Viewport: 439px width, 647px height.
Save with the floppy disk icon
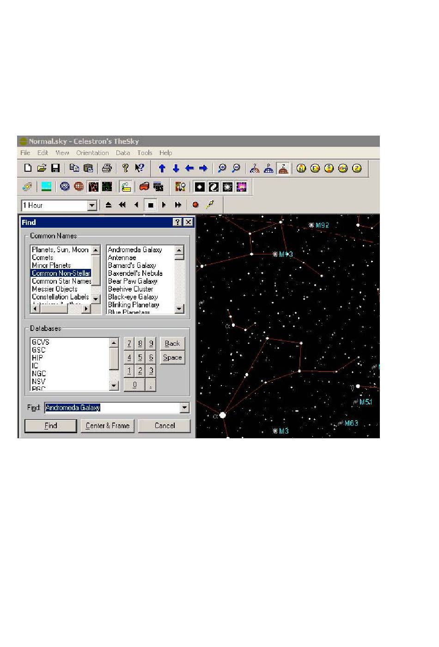(x=55, y=168)
